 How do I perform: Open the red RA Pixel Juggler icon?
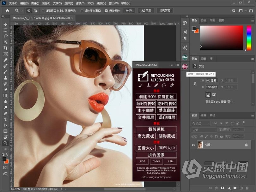185,67
